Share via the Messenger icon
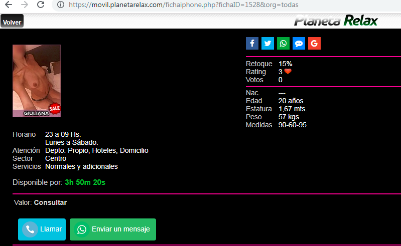The width and height of the screenshot is (401, 246). [299, 44]
